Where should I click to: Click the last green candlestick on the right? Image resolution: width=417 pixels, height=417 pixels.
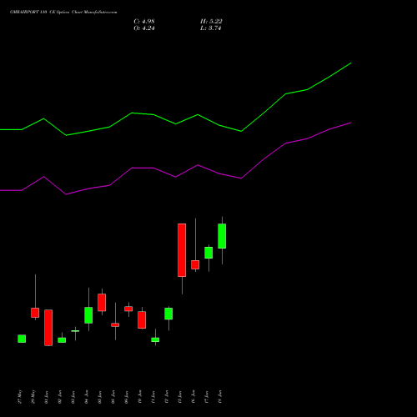tap(222, 236)
